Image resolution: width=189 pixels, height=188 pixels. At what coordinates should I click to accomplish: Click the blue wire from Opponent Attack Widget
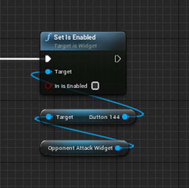[86, 132]
